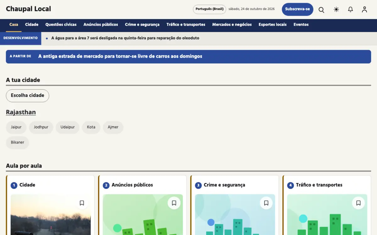
Task: Click the DESENVOLVIMENTO ticker label
Action: (20, 38)
